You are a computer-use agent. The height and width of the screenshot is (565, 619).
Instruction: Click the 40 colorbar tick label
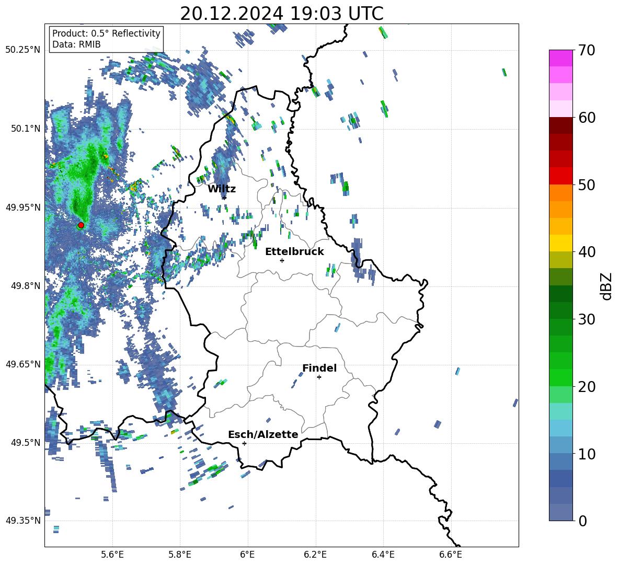tap(587, 252)
